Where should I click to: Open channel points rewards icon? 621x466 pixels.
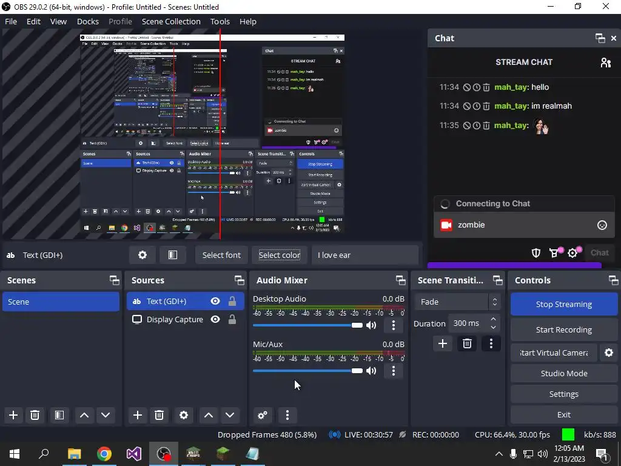click(x=554, y=253)
